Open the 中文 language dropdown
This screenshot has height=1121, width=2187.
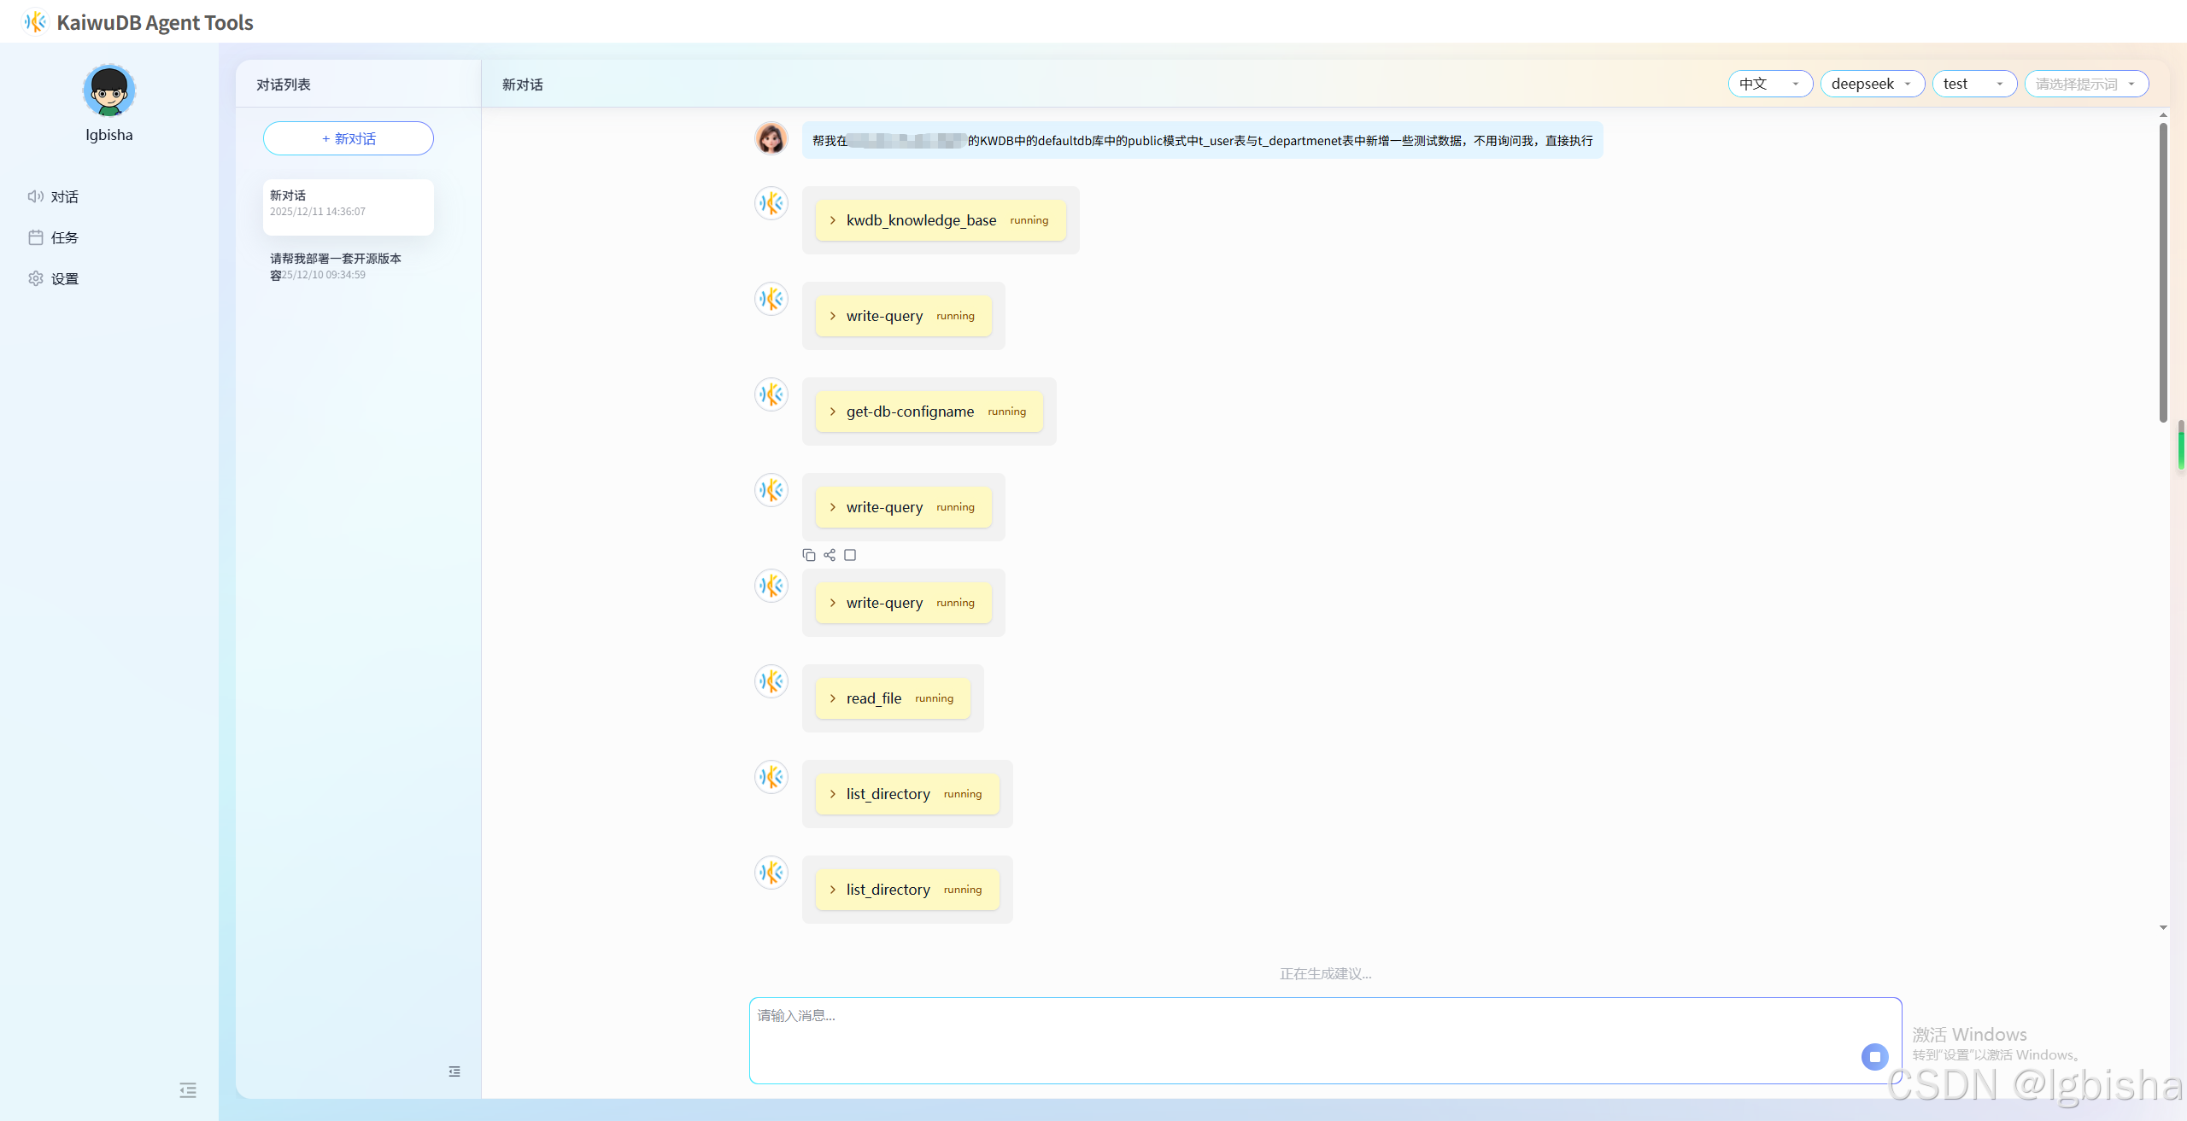pyautogui.click(x=1769, y=84)
